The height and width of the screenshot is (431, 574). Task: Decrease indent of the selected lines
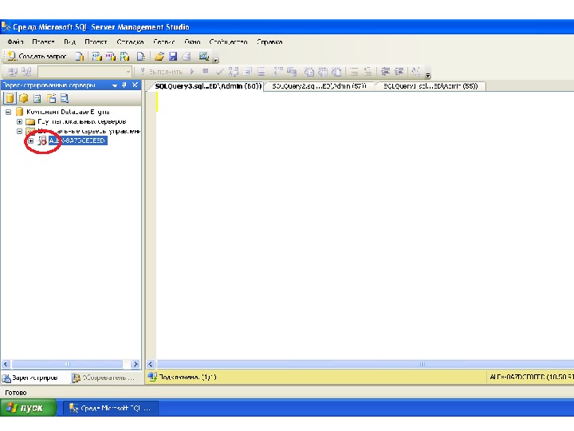coord(385,72)
